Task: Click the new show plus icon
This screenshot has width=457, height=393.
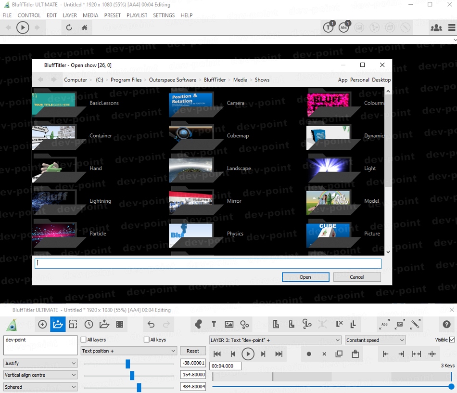Action: tap(42, 324)
